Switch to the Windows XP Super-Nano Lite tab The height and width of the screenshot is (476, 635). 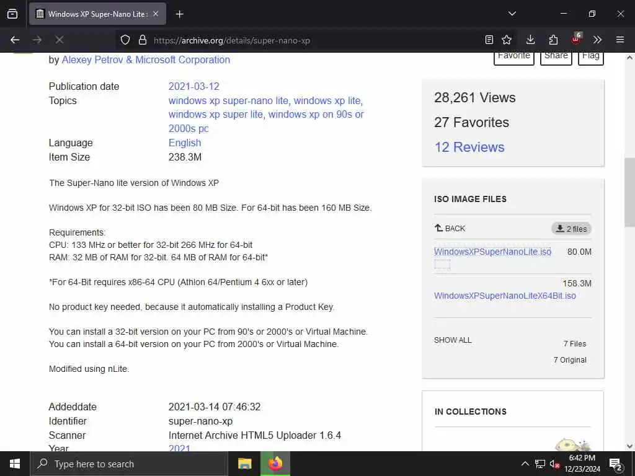[x=97, y=14]
